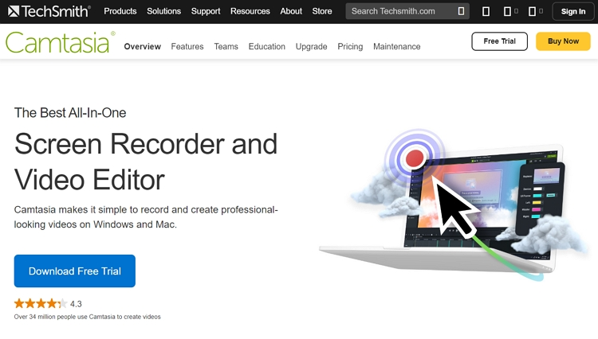Switch to the Features tab

[187, 46]
